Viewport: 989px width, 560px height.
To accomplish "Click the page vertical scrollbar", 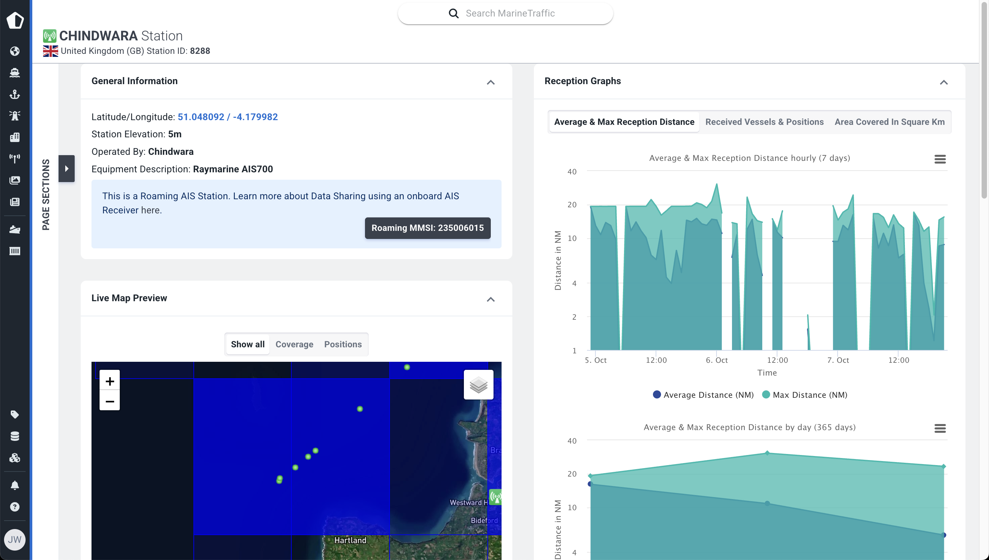I will tap(984, 100).
